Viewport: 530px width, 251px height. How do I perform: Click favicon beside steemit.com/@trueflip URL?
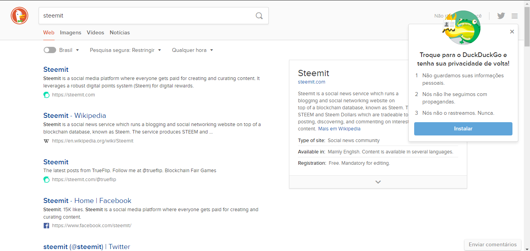[46, 180]
